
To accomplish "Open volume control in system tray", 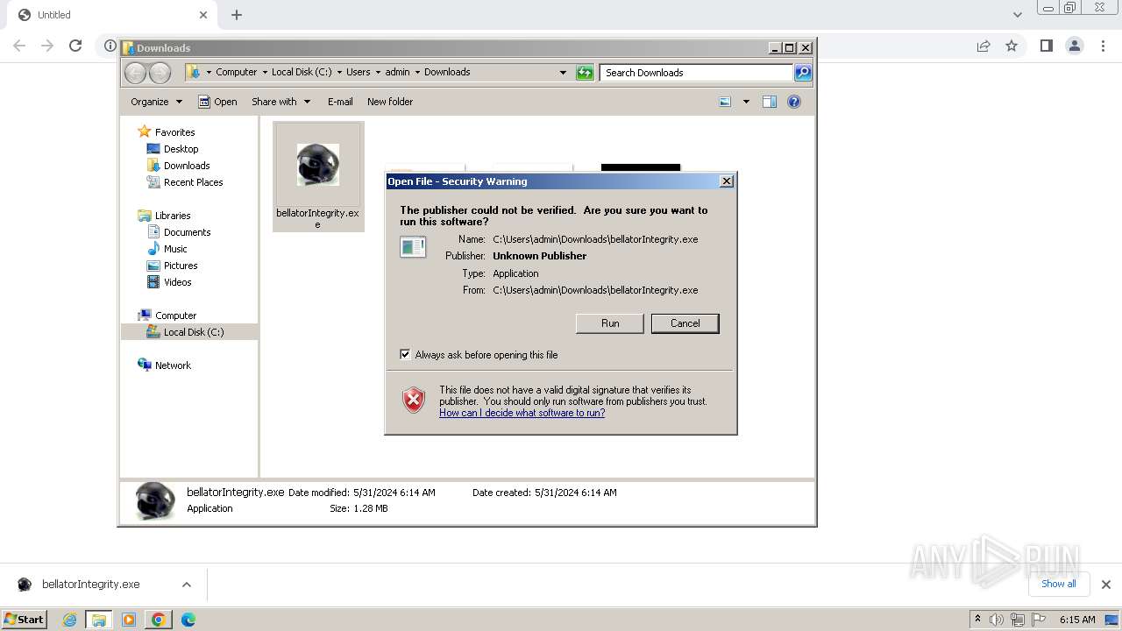I will 997,620.
